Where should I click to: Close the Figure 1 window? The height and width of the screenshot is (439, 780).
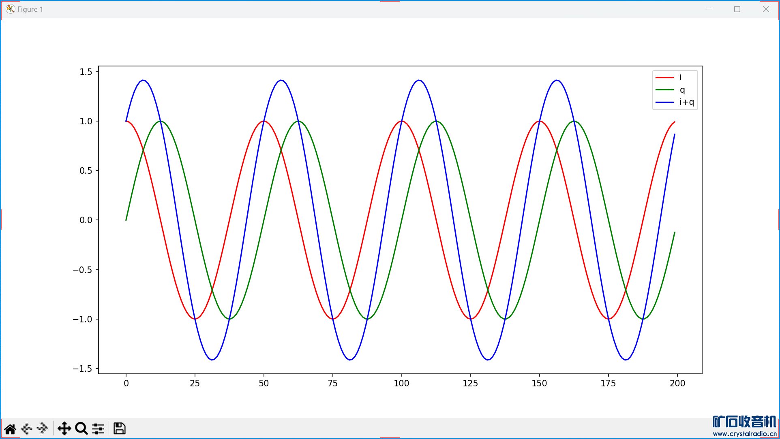(x=765, y=9)
